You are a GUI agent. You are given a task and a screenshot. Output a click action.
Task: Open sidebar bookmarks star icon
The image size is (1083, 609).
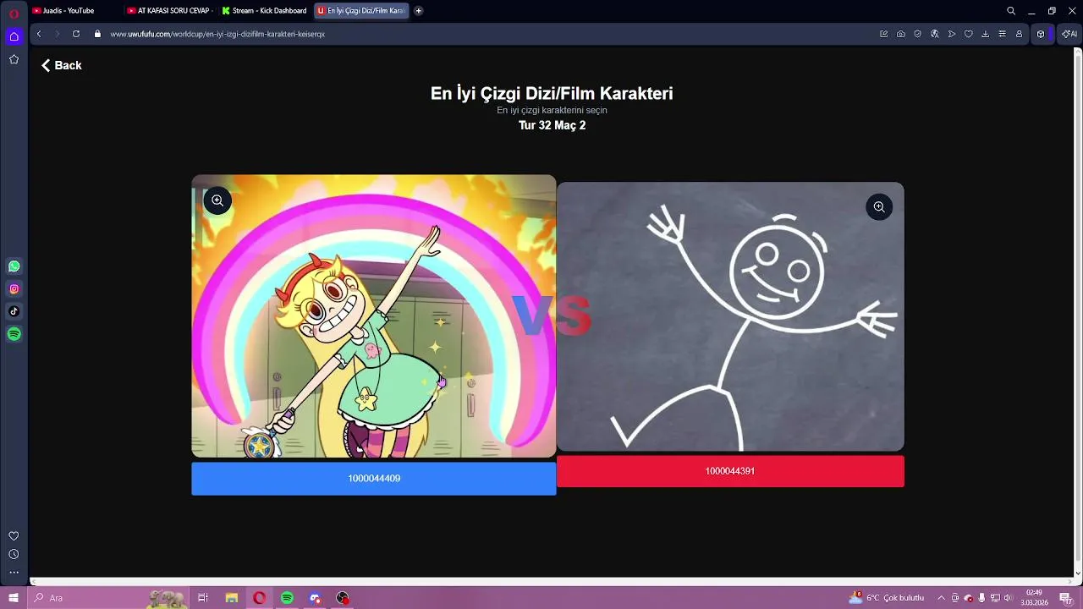point(14,59)
